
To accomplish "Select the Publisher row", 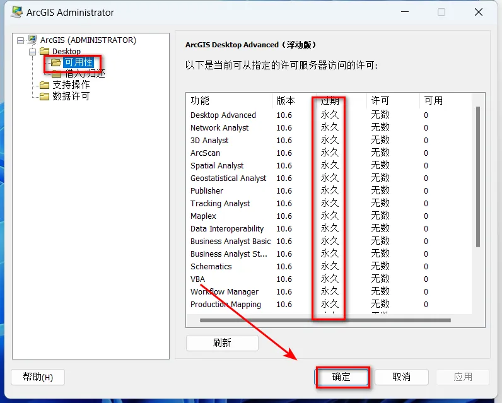I will (x=329, y=190).
